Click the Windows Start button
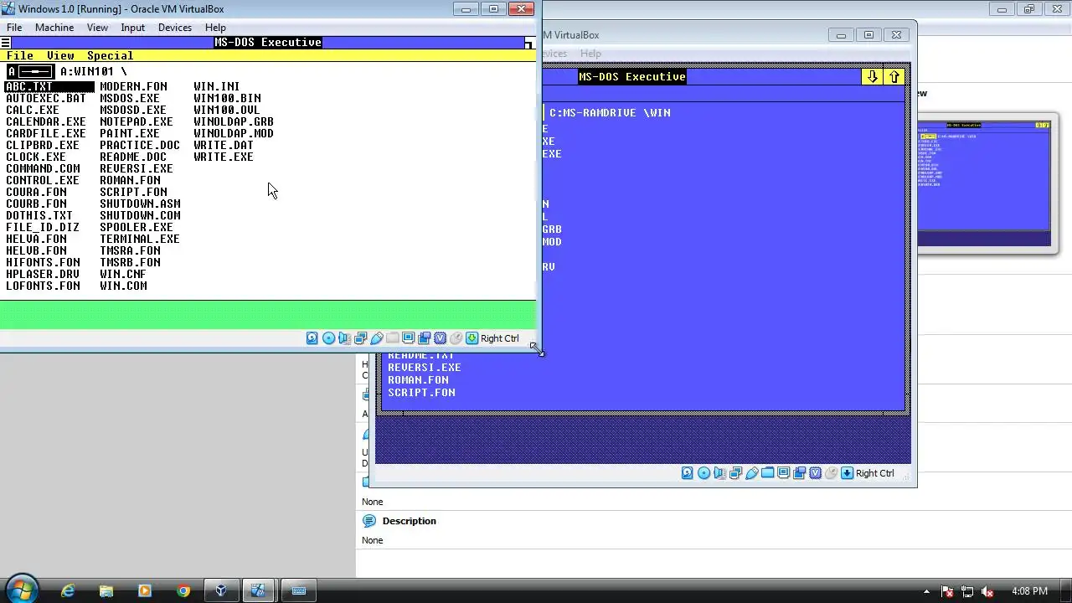Viewport: 1072px width, 603px height. [x=21, y=590]
